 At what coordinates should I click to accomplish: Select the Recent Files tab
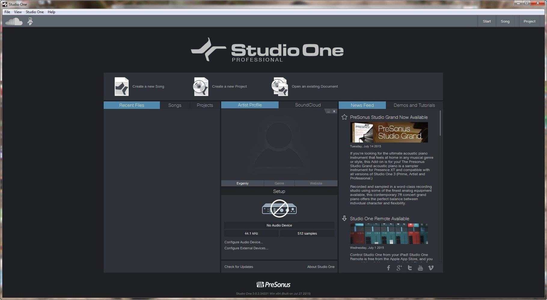click(x=132, y=105)
